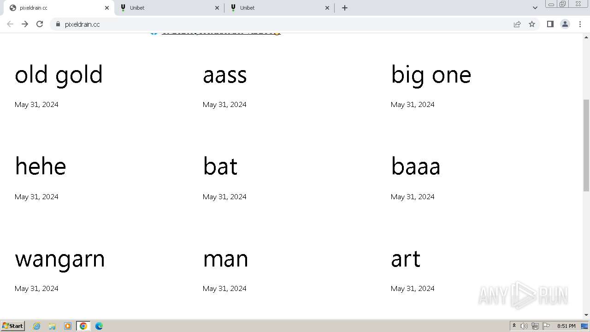Expand the tab search dropdown
The height and width of the screenshot is (332, 590).
pos(535,8)
